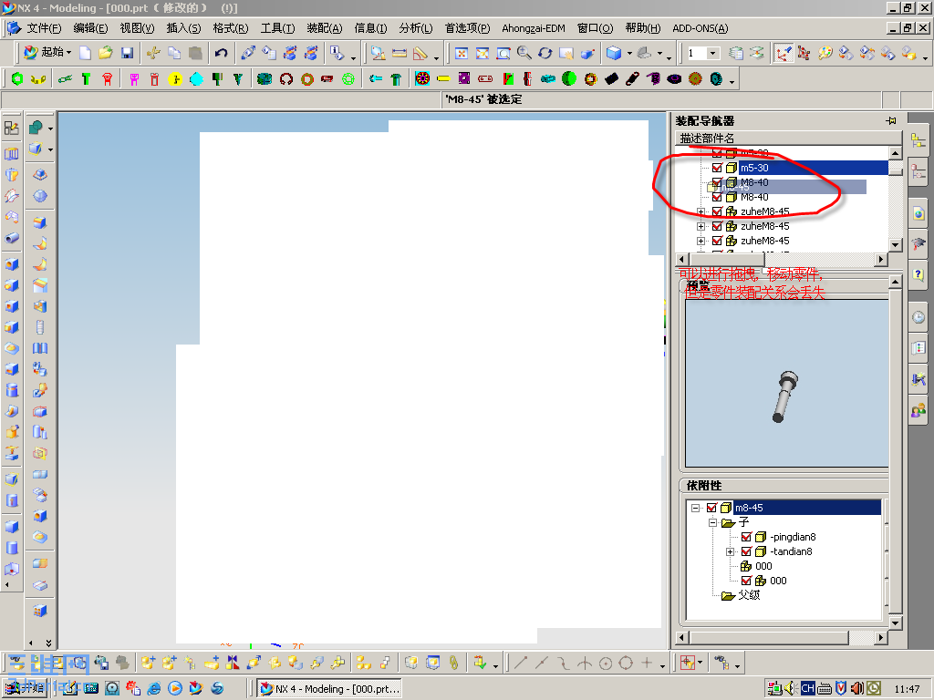934x700 pixels.
Task: Activate the Zoom magnifier tool
Action: click(524, 53)
